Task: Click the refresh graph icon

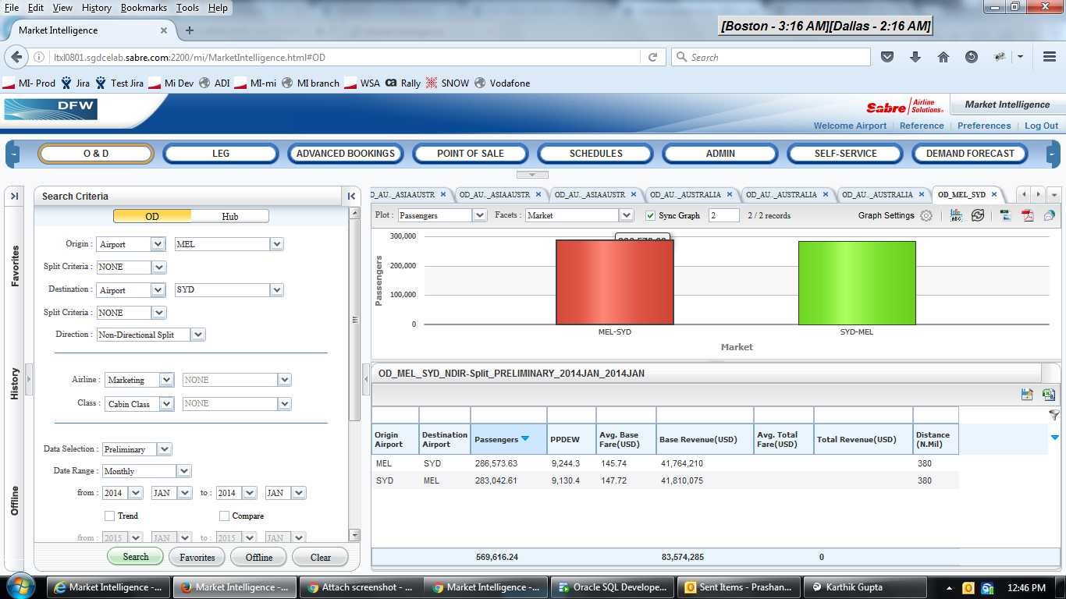Action: pos(978,216)
